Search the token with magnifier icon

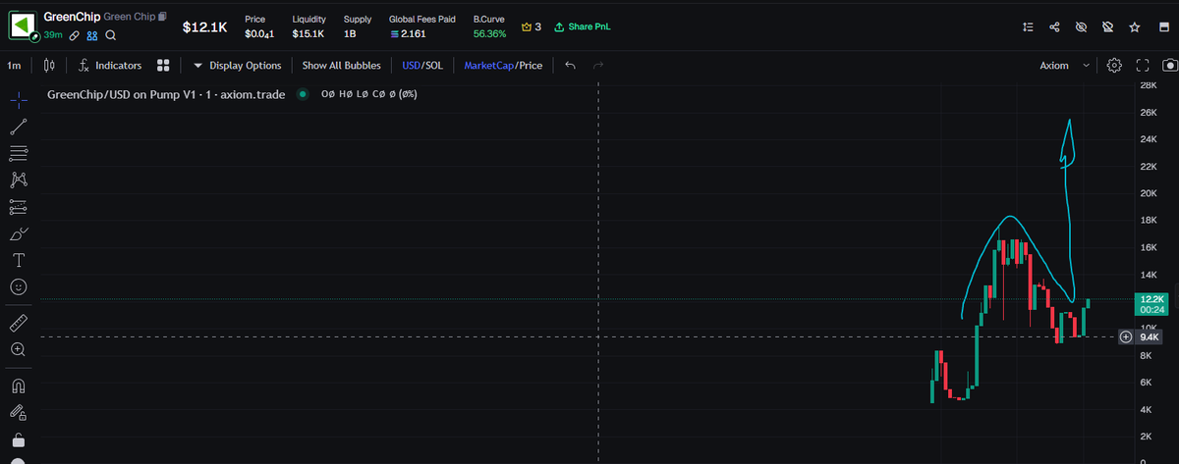coord(111,34)
